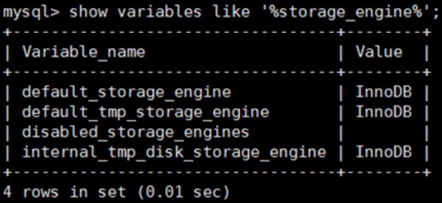Click the mysql> prompt text
This screenshot has width=442, height=203.
[x=33, y=13]
